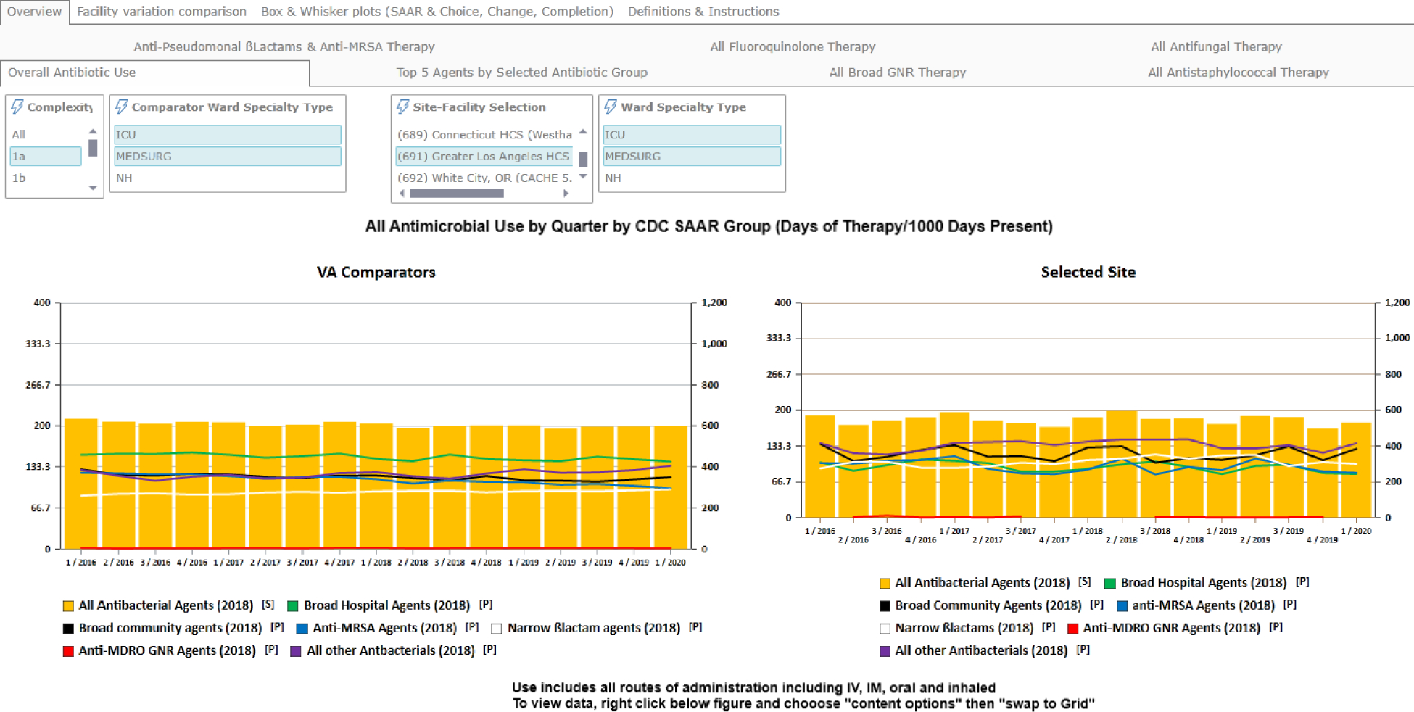Click the Comparator Ward Specialty Type filter icon
Screen dimensions: 1414x712
[x=122, y=107]
